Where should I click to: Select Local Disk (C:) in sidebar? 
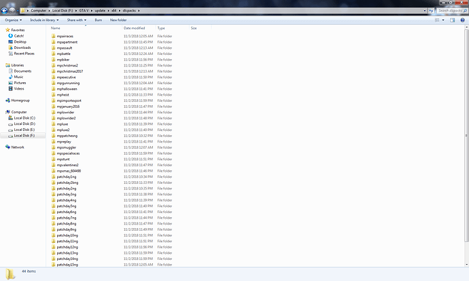[24, 118]
